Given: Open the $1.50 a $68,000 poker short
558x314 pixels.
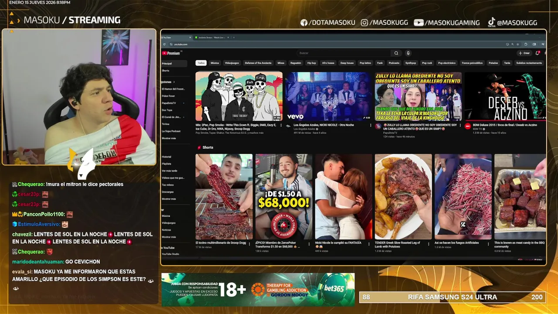Looking at the screenshot, I should pyautogui.click(x=284, y=197).
